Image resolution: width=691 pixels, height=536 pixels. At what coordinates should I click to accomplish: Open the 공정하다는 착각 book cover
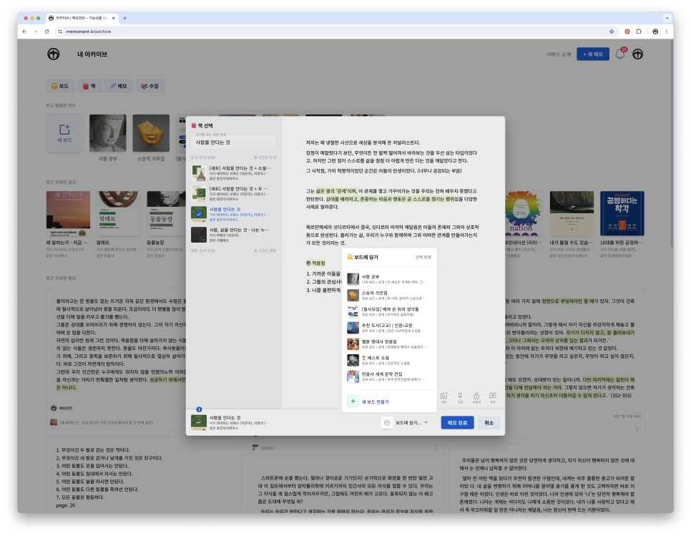tap(622, 213)
